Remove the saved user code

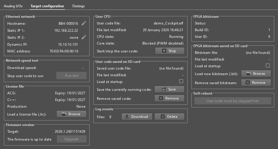click(x=169, y=98)
